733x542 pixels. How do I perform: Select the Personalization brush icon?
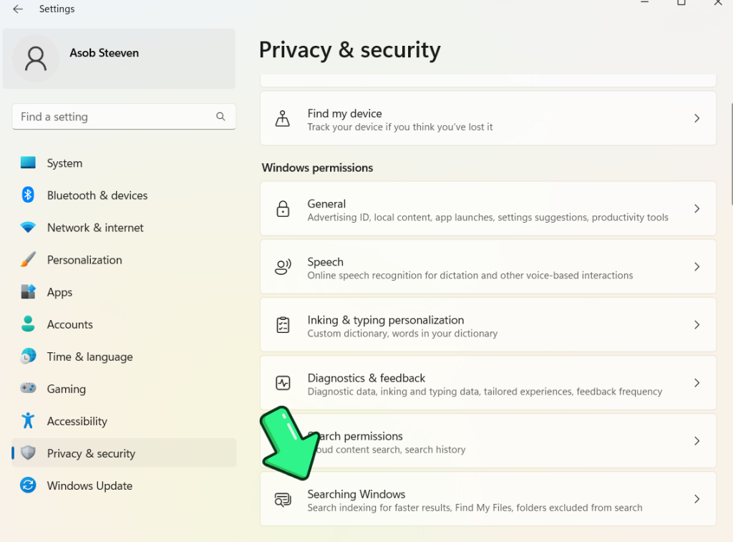pos(28,259)
